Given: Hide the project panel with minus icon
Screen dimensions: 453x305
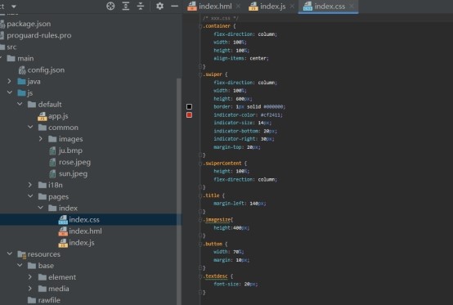Looking at the screenshot, I should pyautogui.click(x=174, y=6).
